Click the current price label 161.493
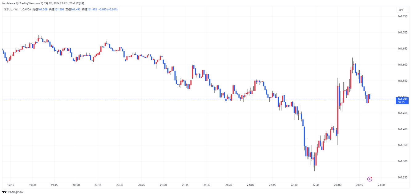This screenshot has width=412, height=196. [x=402, y=99]
